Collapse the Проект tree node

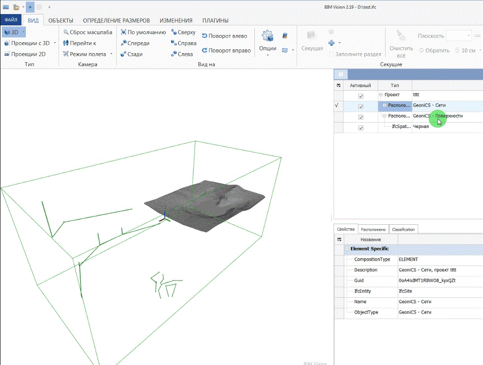[x=381, y=94]
